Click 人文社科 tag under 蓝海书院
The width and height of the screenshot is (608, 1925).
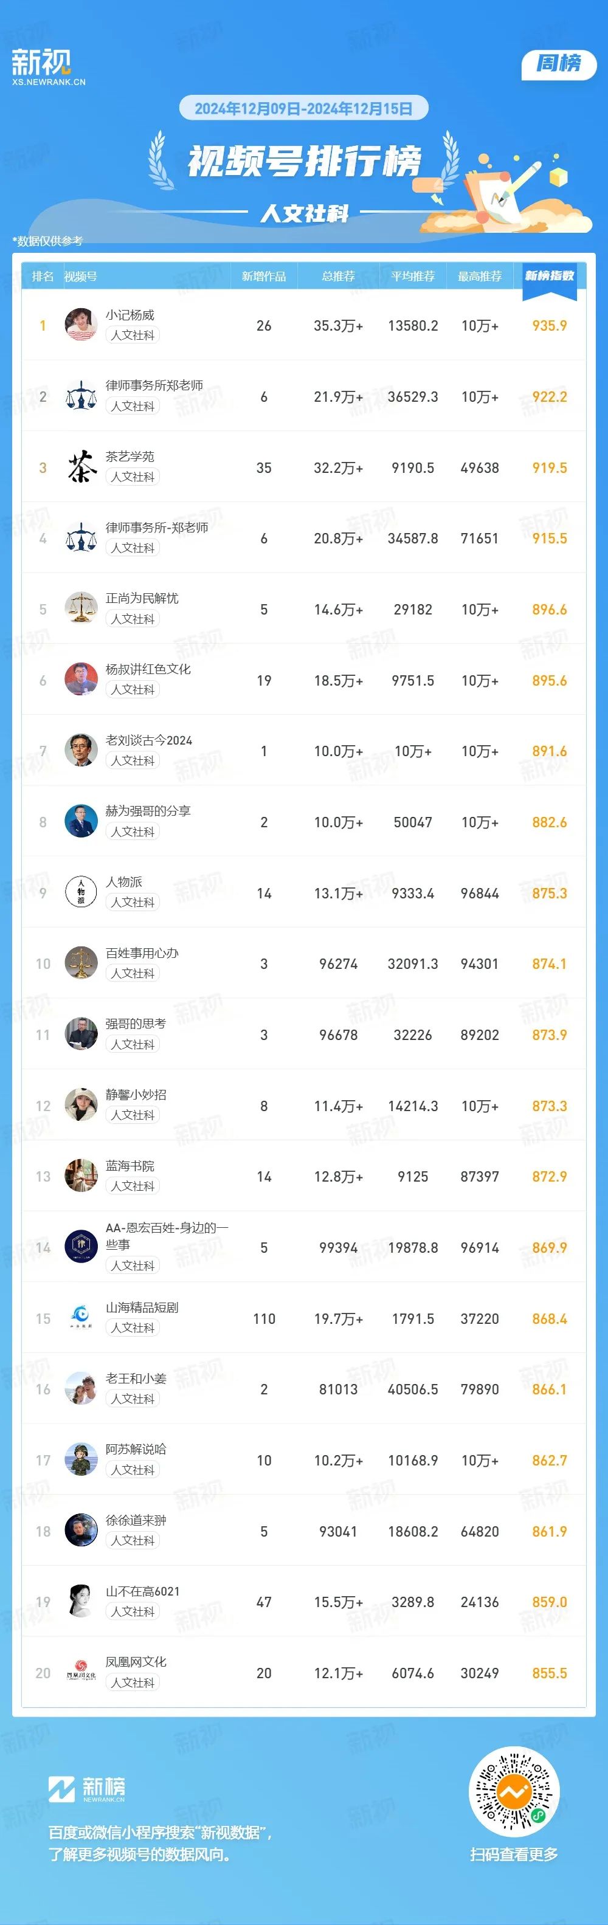pyautogui.click(x=133, y=1186)
